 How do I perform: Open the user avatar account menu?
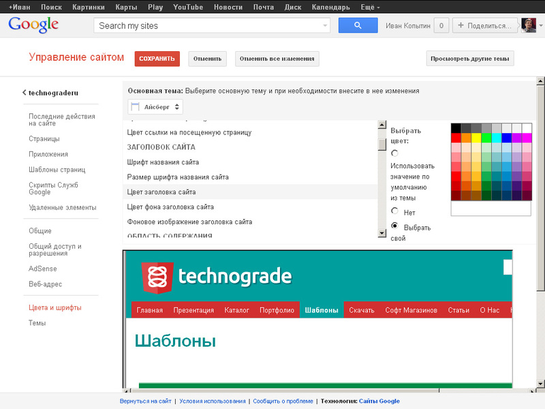pyautogui.click(x=529, y=25)
